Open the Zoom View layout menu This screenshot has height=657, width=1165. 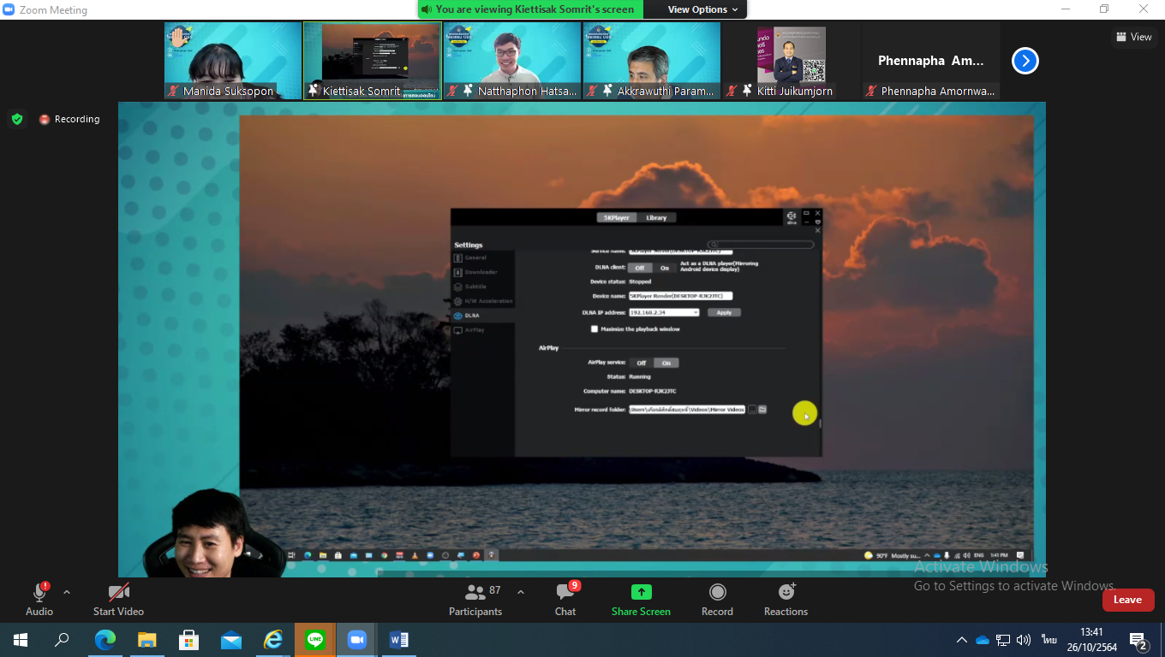[1134, 37]
